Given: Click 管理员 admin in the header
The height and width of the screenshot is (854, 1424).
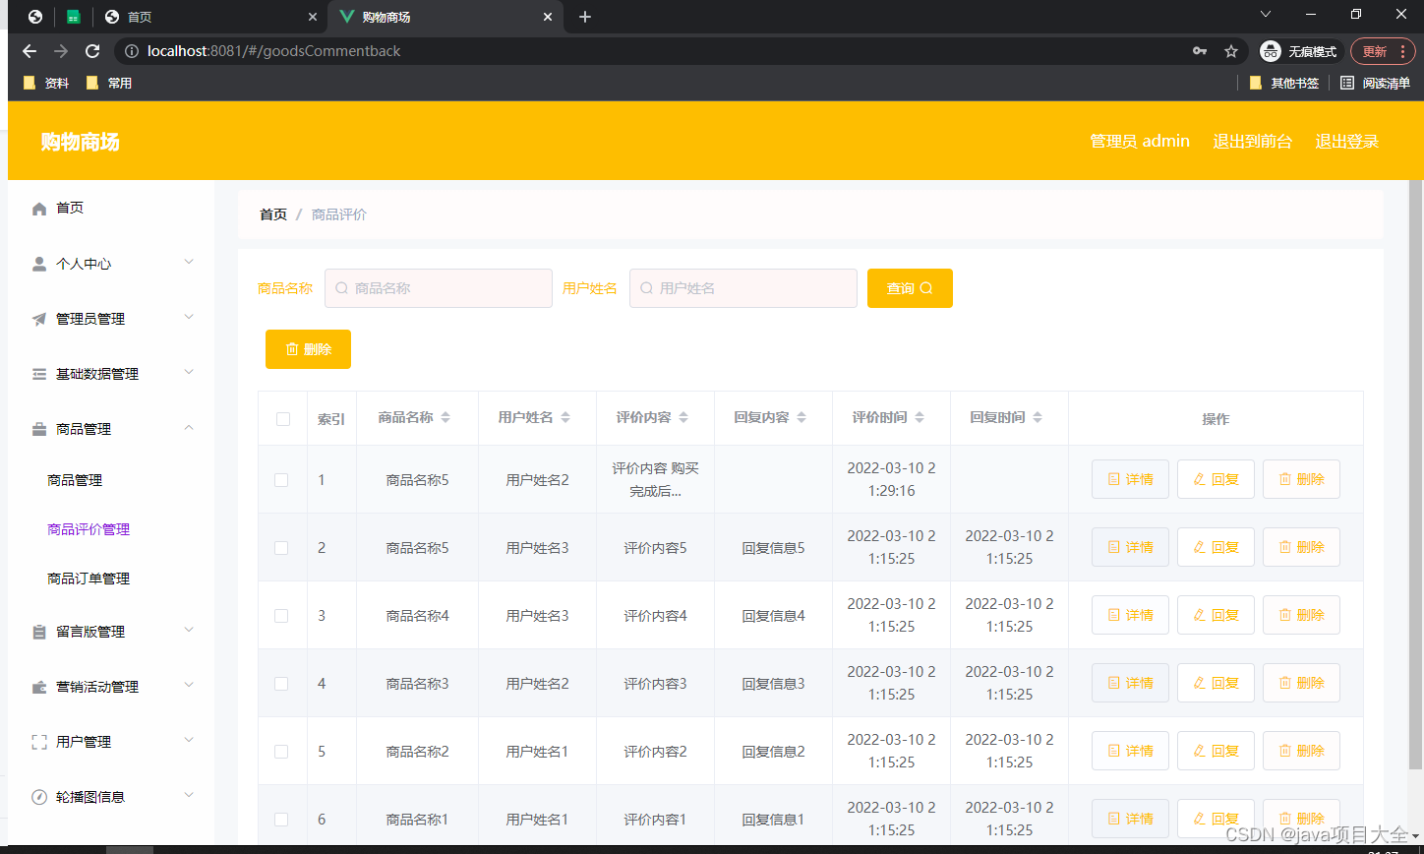Looking at the screenshot, I should tap(1140, 142).
